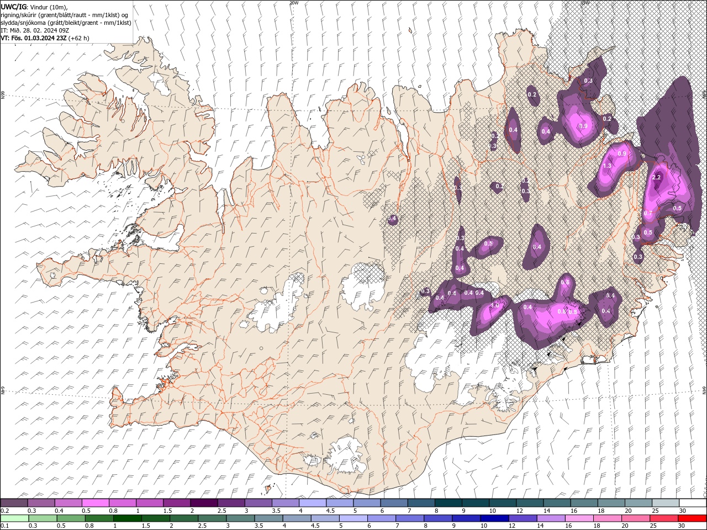Click the "15W" longitude label at top
The height and width of the screenshot is (530, 707).
pyautogui.click(x=585, y=3)
